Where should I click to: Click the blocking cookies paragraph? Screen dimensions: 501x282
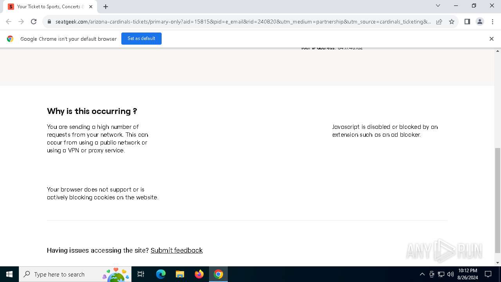click(x=103, y=193)
